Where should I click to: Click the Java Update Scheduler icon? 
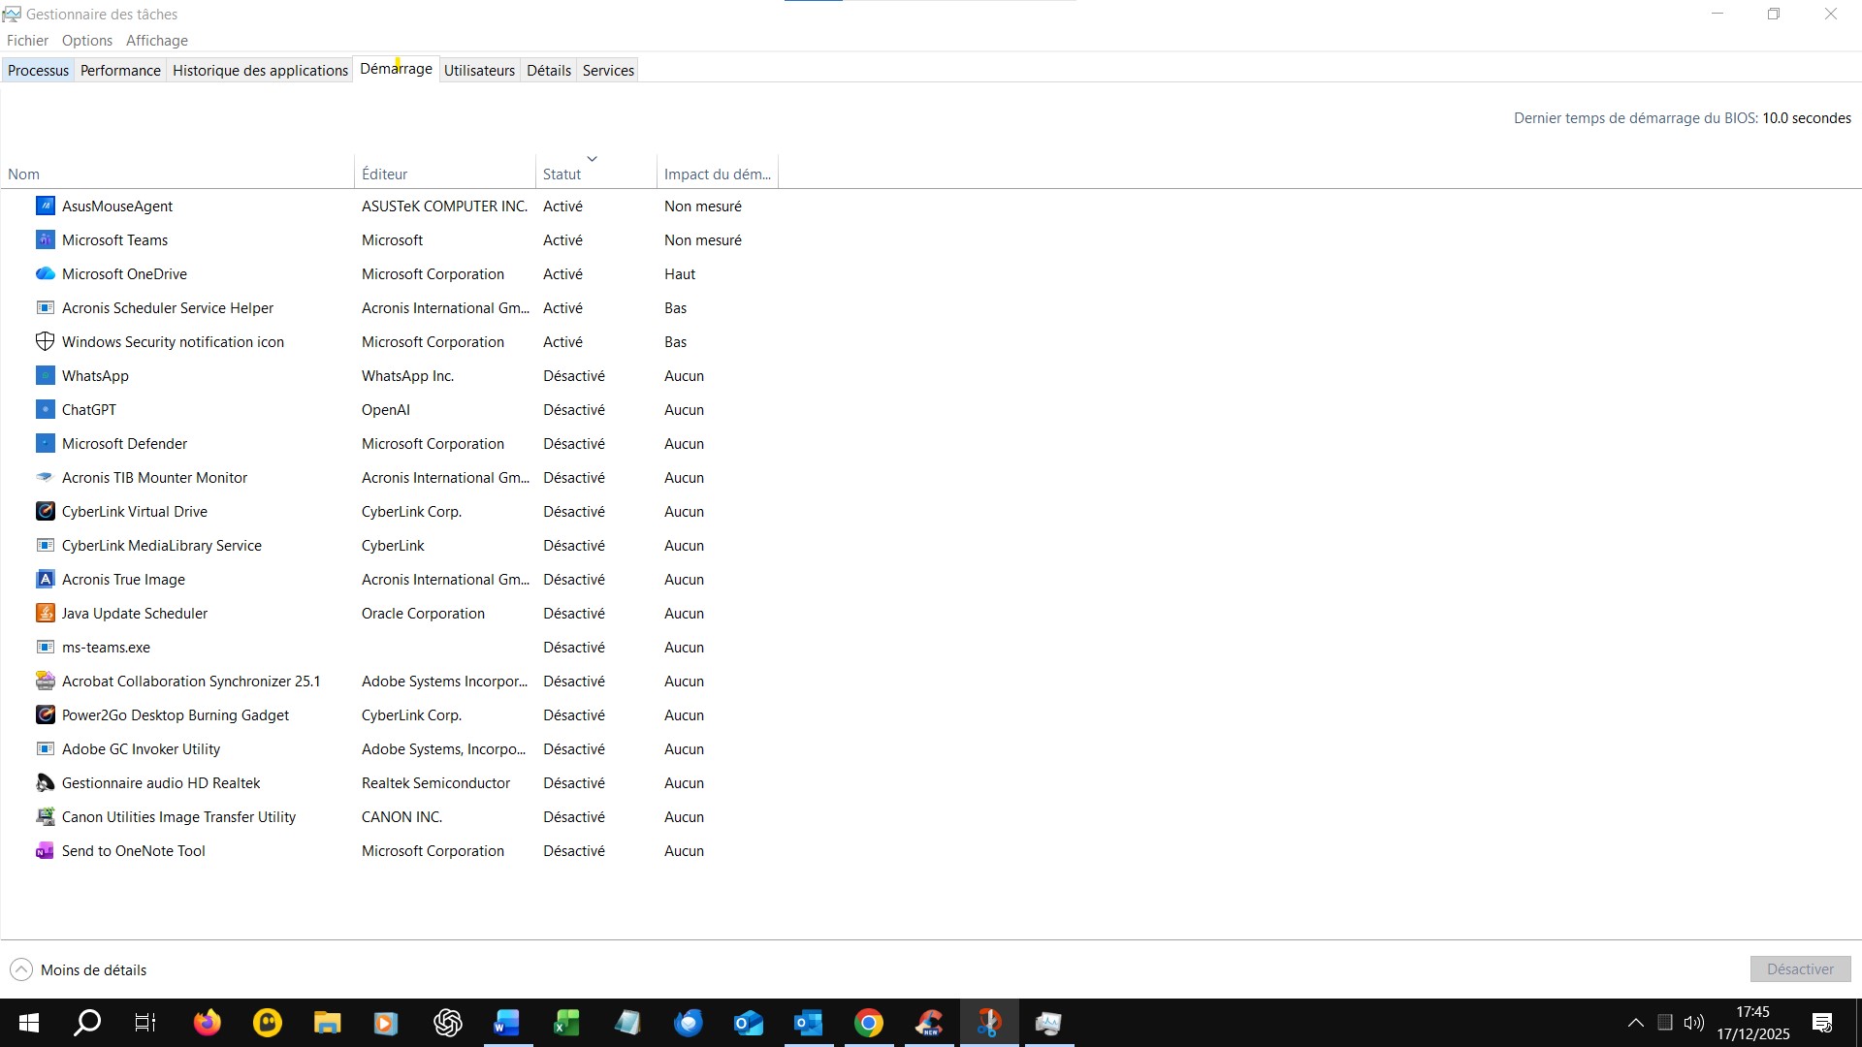click(x=45, y=614)
